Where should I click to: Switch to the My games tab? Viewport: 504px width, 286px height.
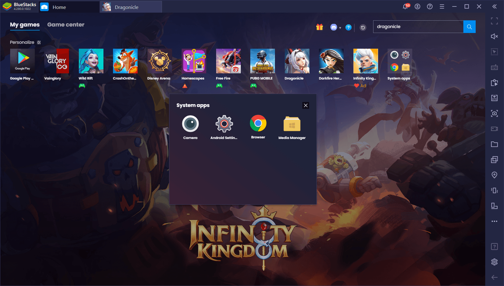[25, 25]
